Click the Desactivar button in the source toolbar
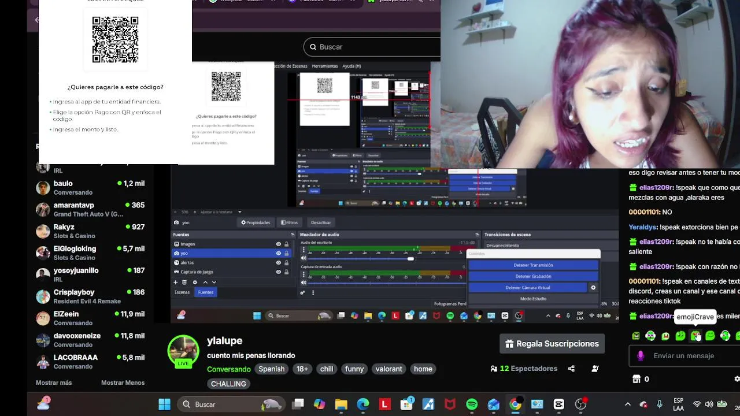Image resolution: width=740 pixels, height=416 pixels. coord(321,222)
